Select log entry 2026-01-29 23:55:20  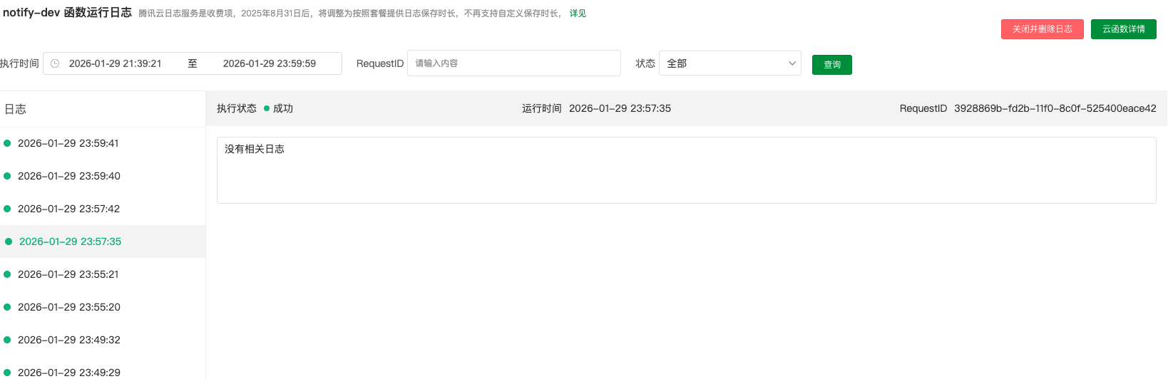click(69, 307)
